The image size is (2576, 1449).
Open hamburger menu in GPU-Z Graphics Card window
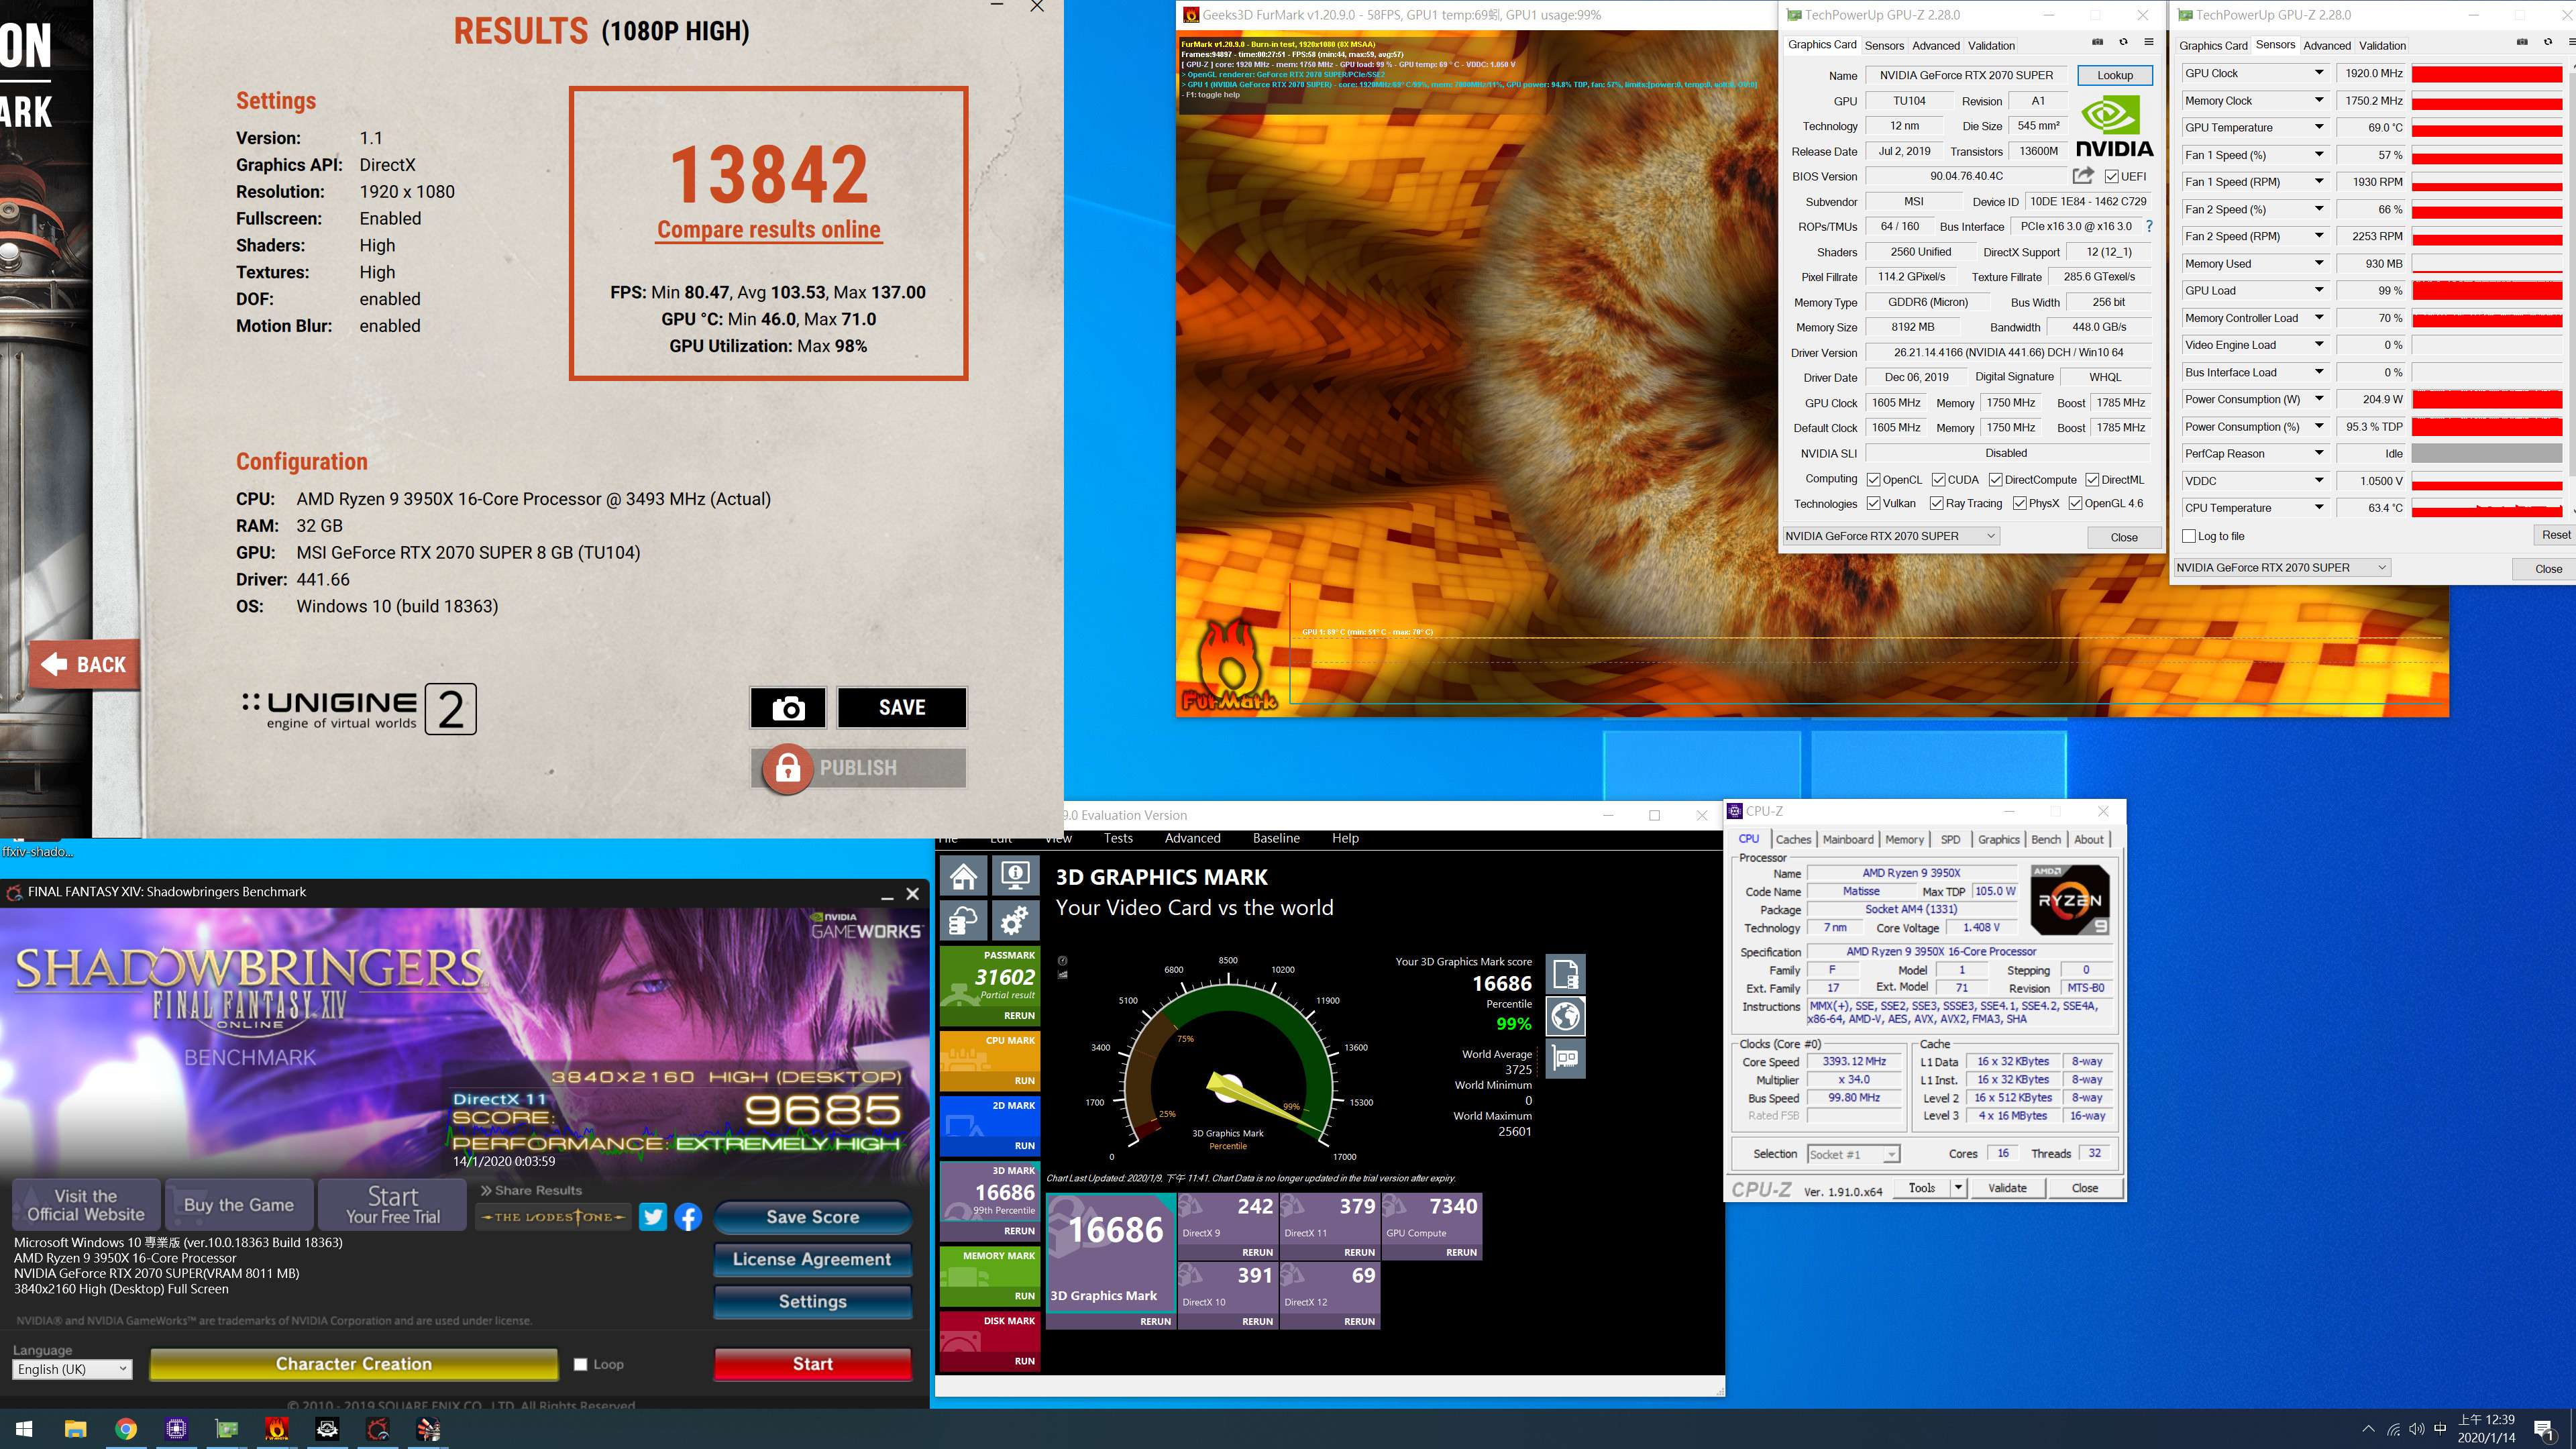[2149, 43]
